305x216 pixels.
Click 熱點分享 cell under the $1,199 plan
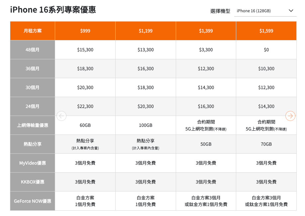pos(146,144)
